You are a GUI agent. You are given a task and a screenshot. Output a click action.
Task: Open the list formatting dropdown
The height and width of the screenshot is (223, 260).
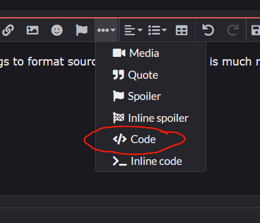[x=157, y=30]
